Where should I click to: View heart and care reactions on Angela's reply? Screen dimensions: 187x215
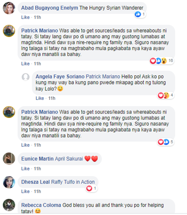tap(166, 95)
